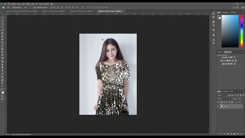The height and width of the screenshot is (138, 245).
Task: Select the Lasso tool
Action: coord(2,21)
